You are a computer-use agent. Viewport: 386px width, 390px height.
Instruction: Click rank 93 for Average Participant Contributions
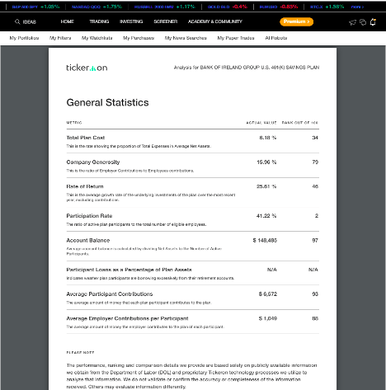click(x=315, y=294)
